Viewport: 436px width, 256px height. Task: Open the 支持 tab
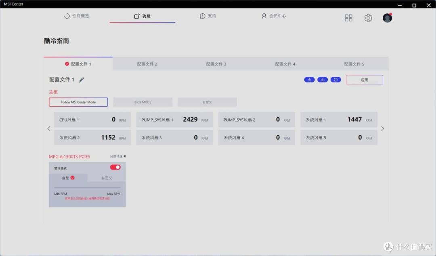click(208, 16)
